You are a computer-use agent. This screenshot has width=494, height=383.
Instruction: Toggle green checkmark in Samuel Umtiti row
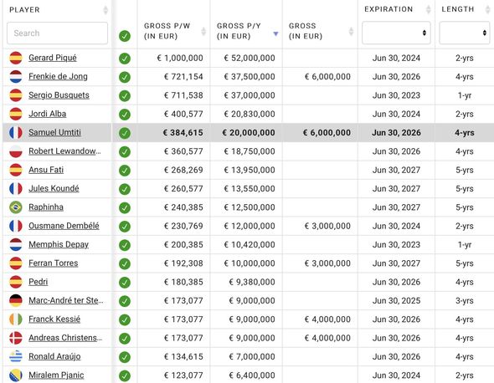click(x=125, y=133)
